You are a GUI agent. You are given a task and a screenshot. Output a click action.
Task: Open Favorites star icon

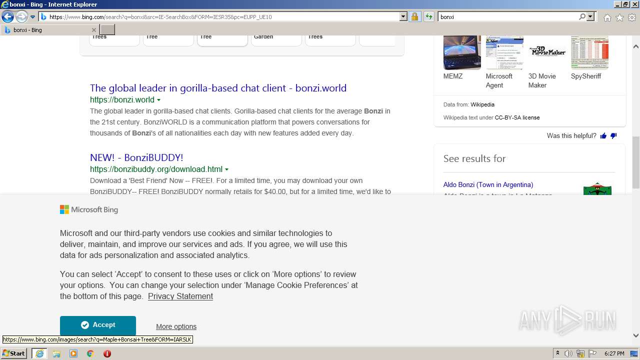tap(619, 17)
